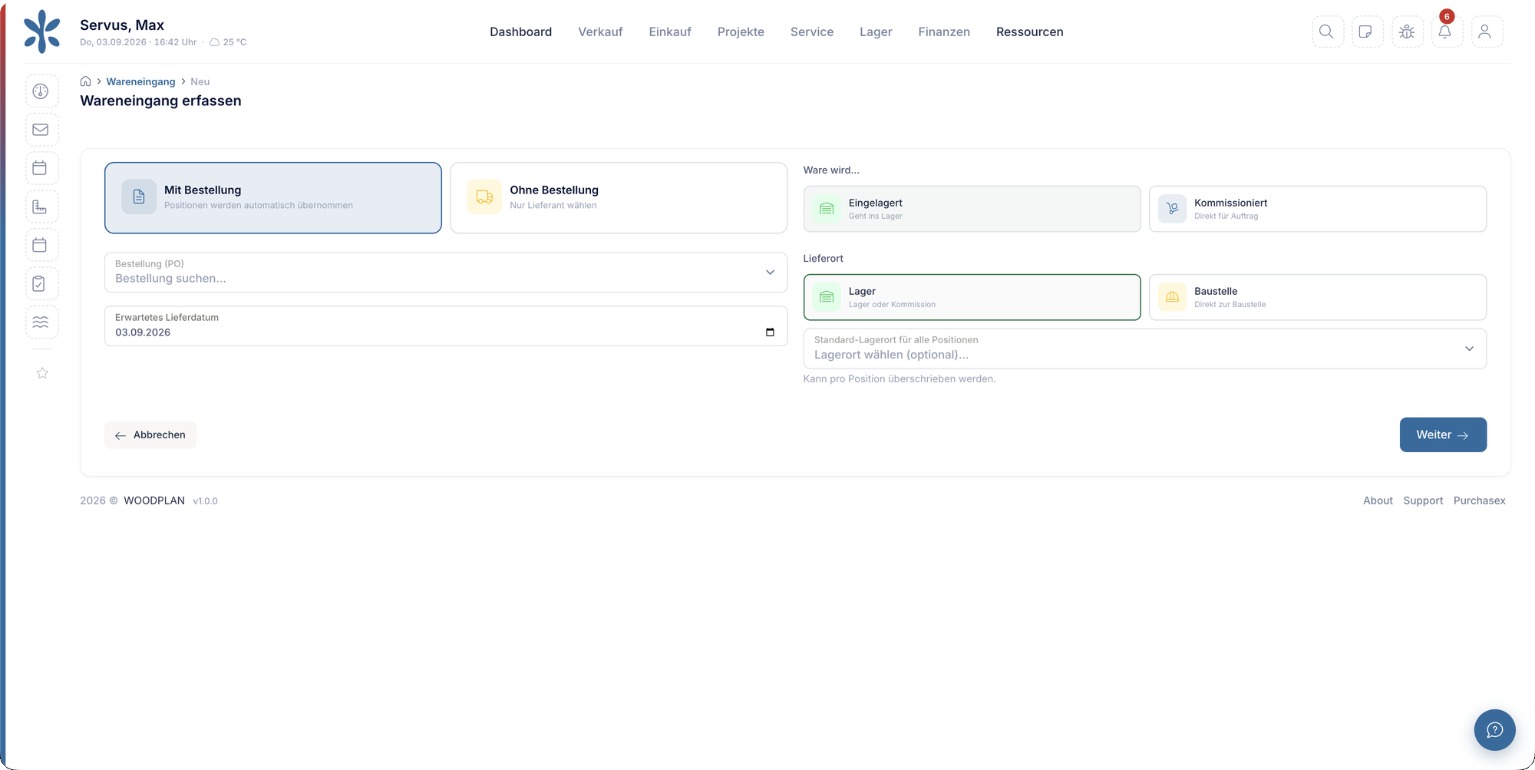Open the Finanzen menu
The image size is (1535, 770).
click(x=944, y=31)
